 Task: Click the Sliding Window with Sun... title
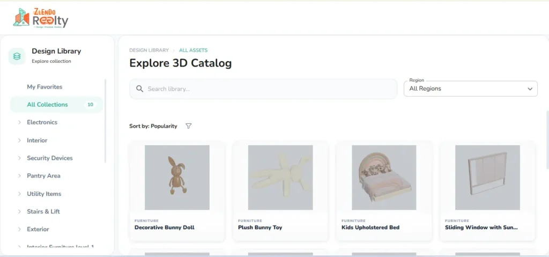click(x=481, y=227)
